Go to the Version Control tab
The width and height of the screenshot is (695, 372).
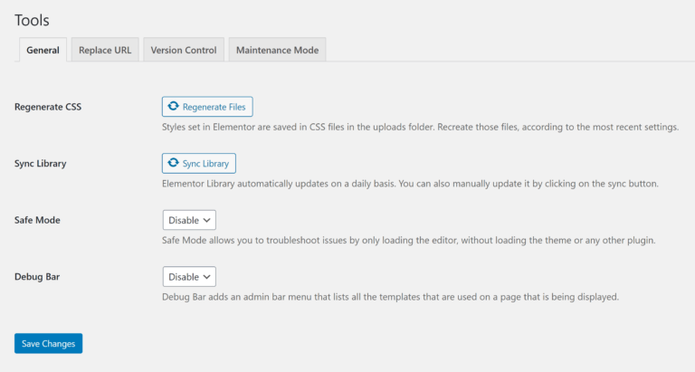coord(184,51)
